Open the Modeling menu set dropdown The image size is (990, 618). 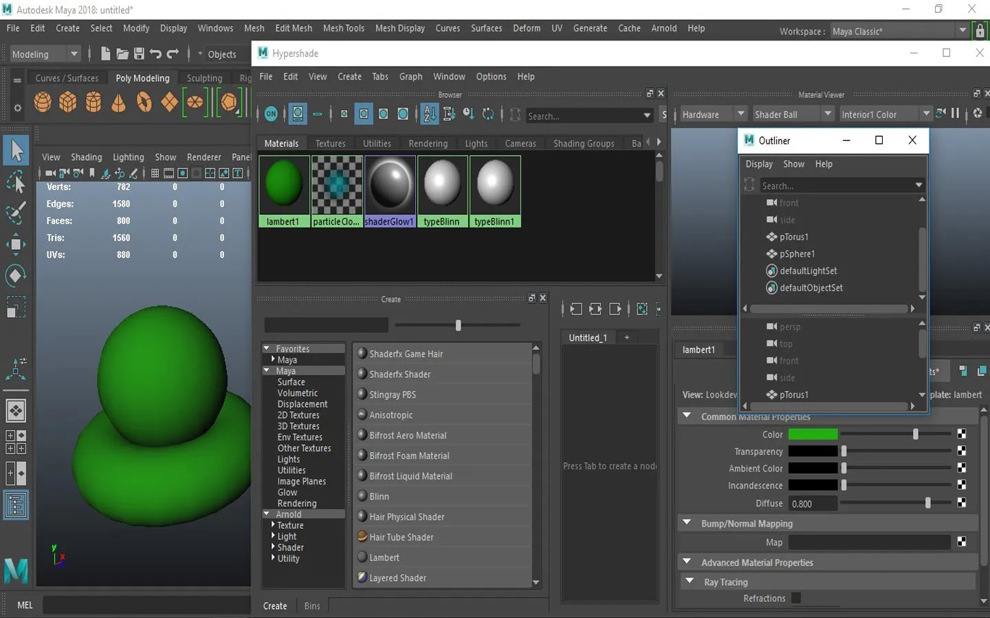pos(45,54)
